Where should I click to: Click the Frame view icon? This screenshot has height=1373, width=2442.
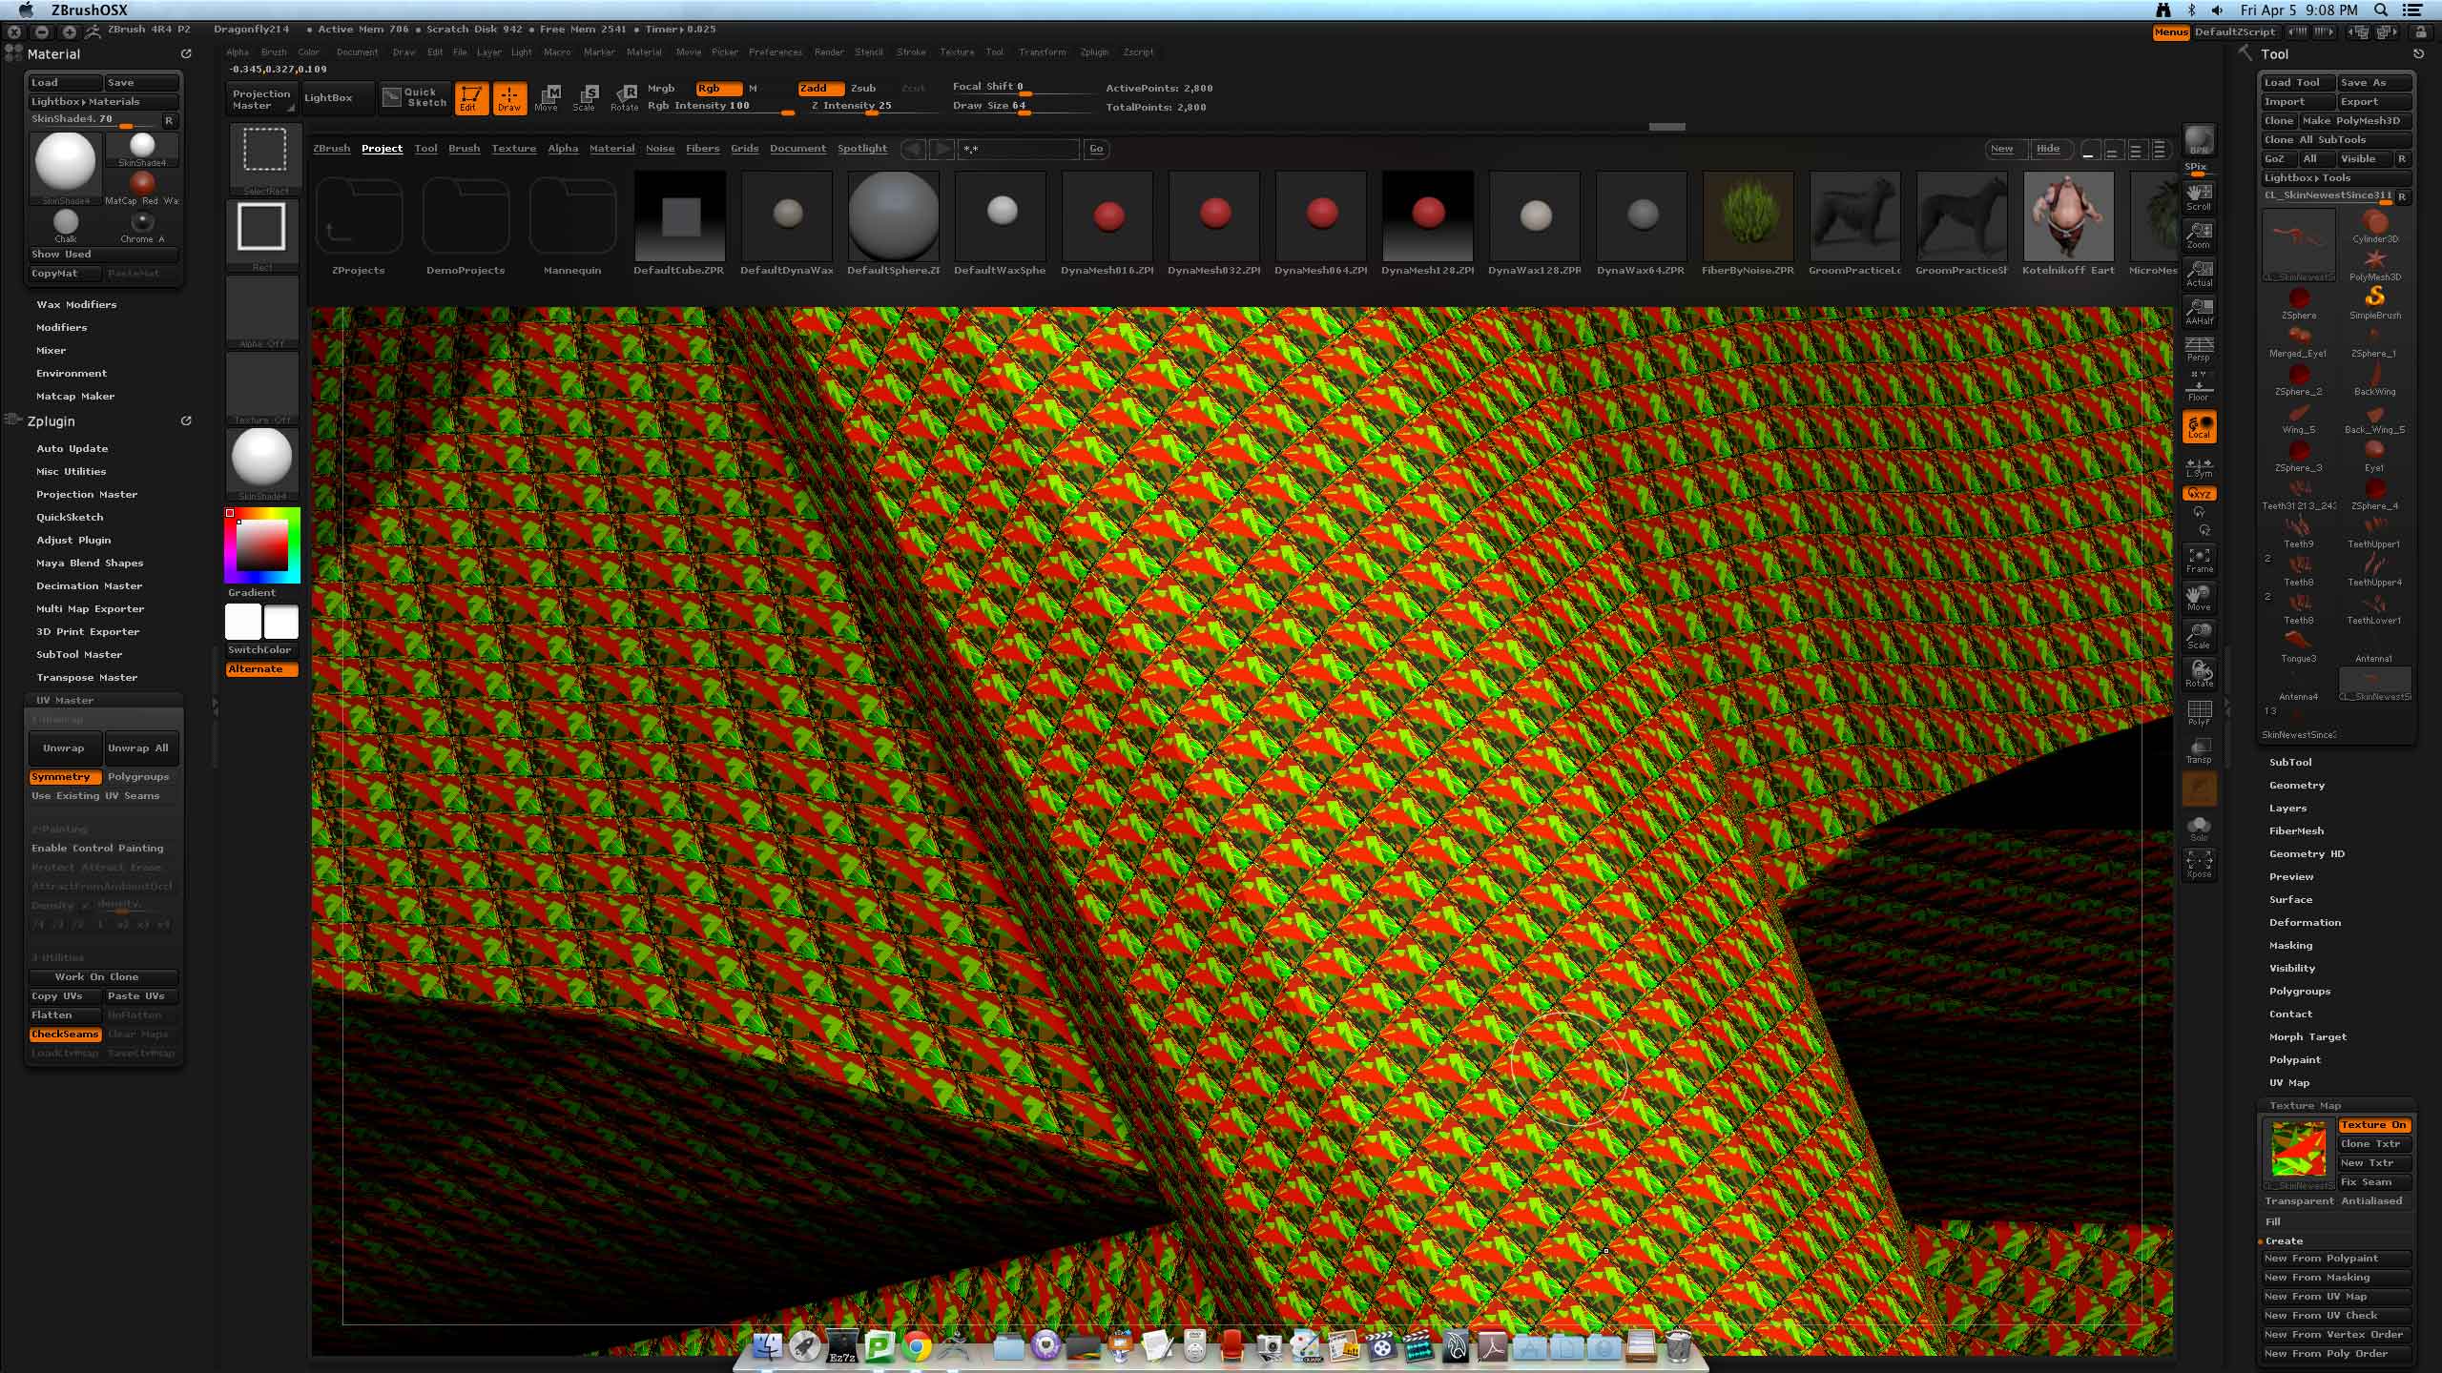(2199, 560)
